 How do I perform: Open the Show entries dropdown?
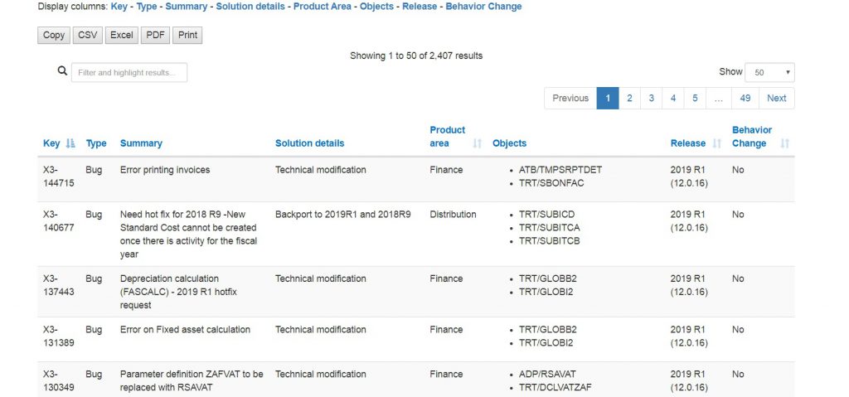(769, 72)
